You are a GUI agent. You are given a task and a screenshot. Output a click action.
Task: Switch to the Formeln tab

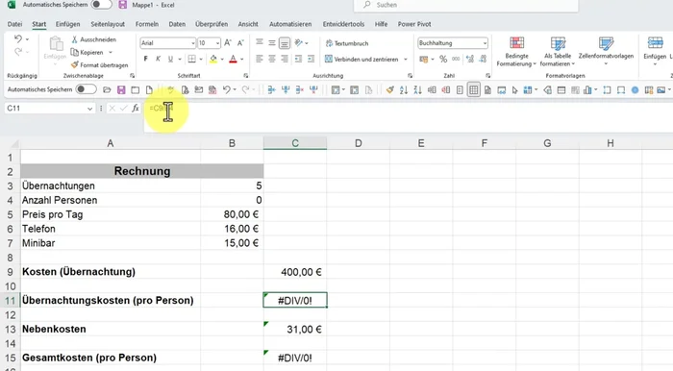coord(147,24)
